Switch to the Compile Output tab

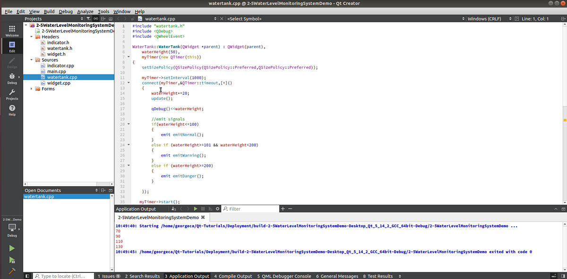pyautogui.click(x=233, y=276)
